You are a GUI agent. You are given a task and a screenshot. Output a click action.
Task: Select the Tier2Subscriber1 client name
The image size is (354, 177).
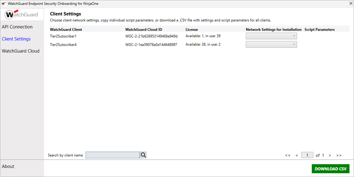pyautogui.click(x=63, y=36)
